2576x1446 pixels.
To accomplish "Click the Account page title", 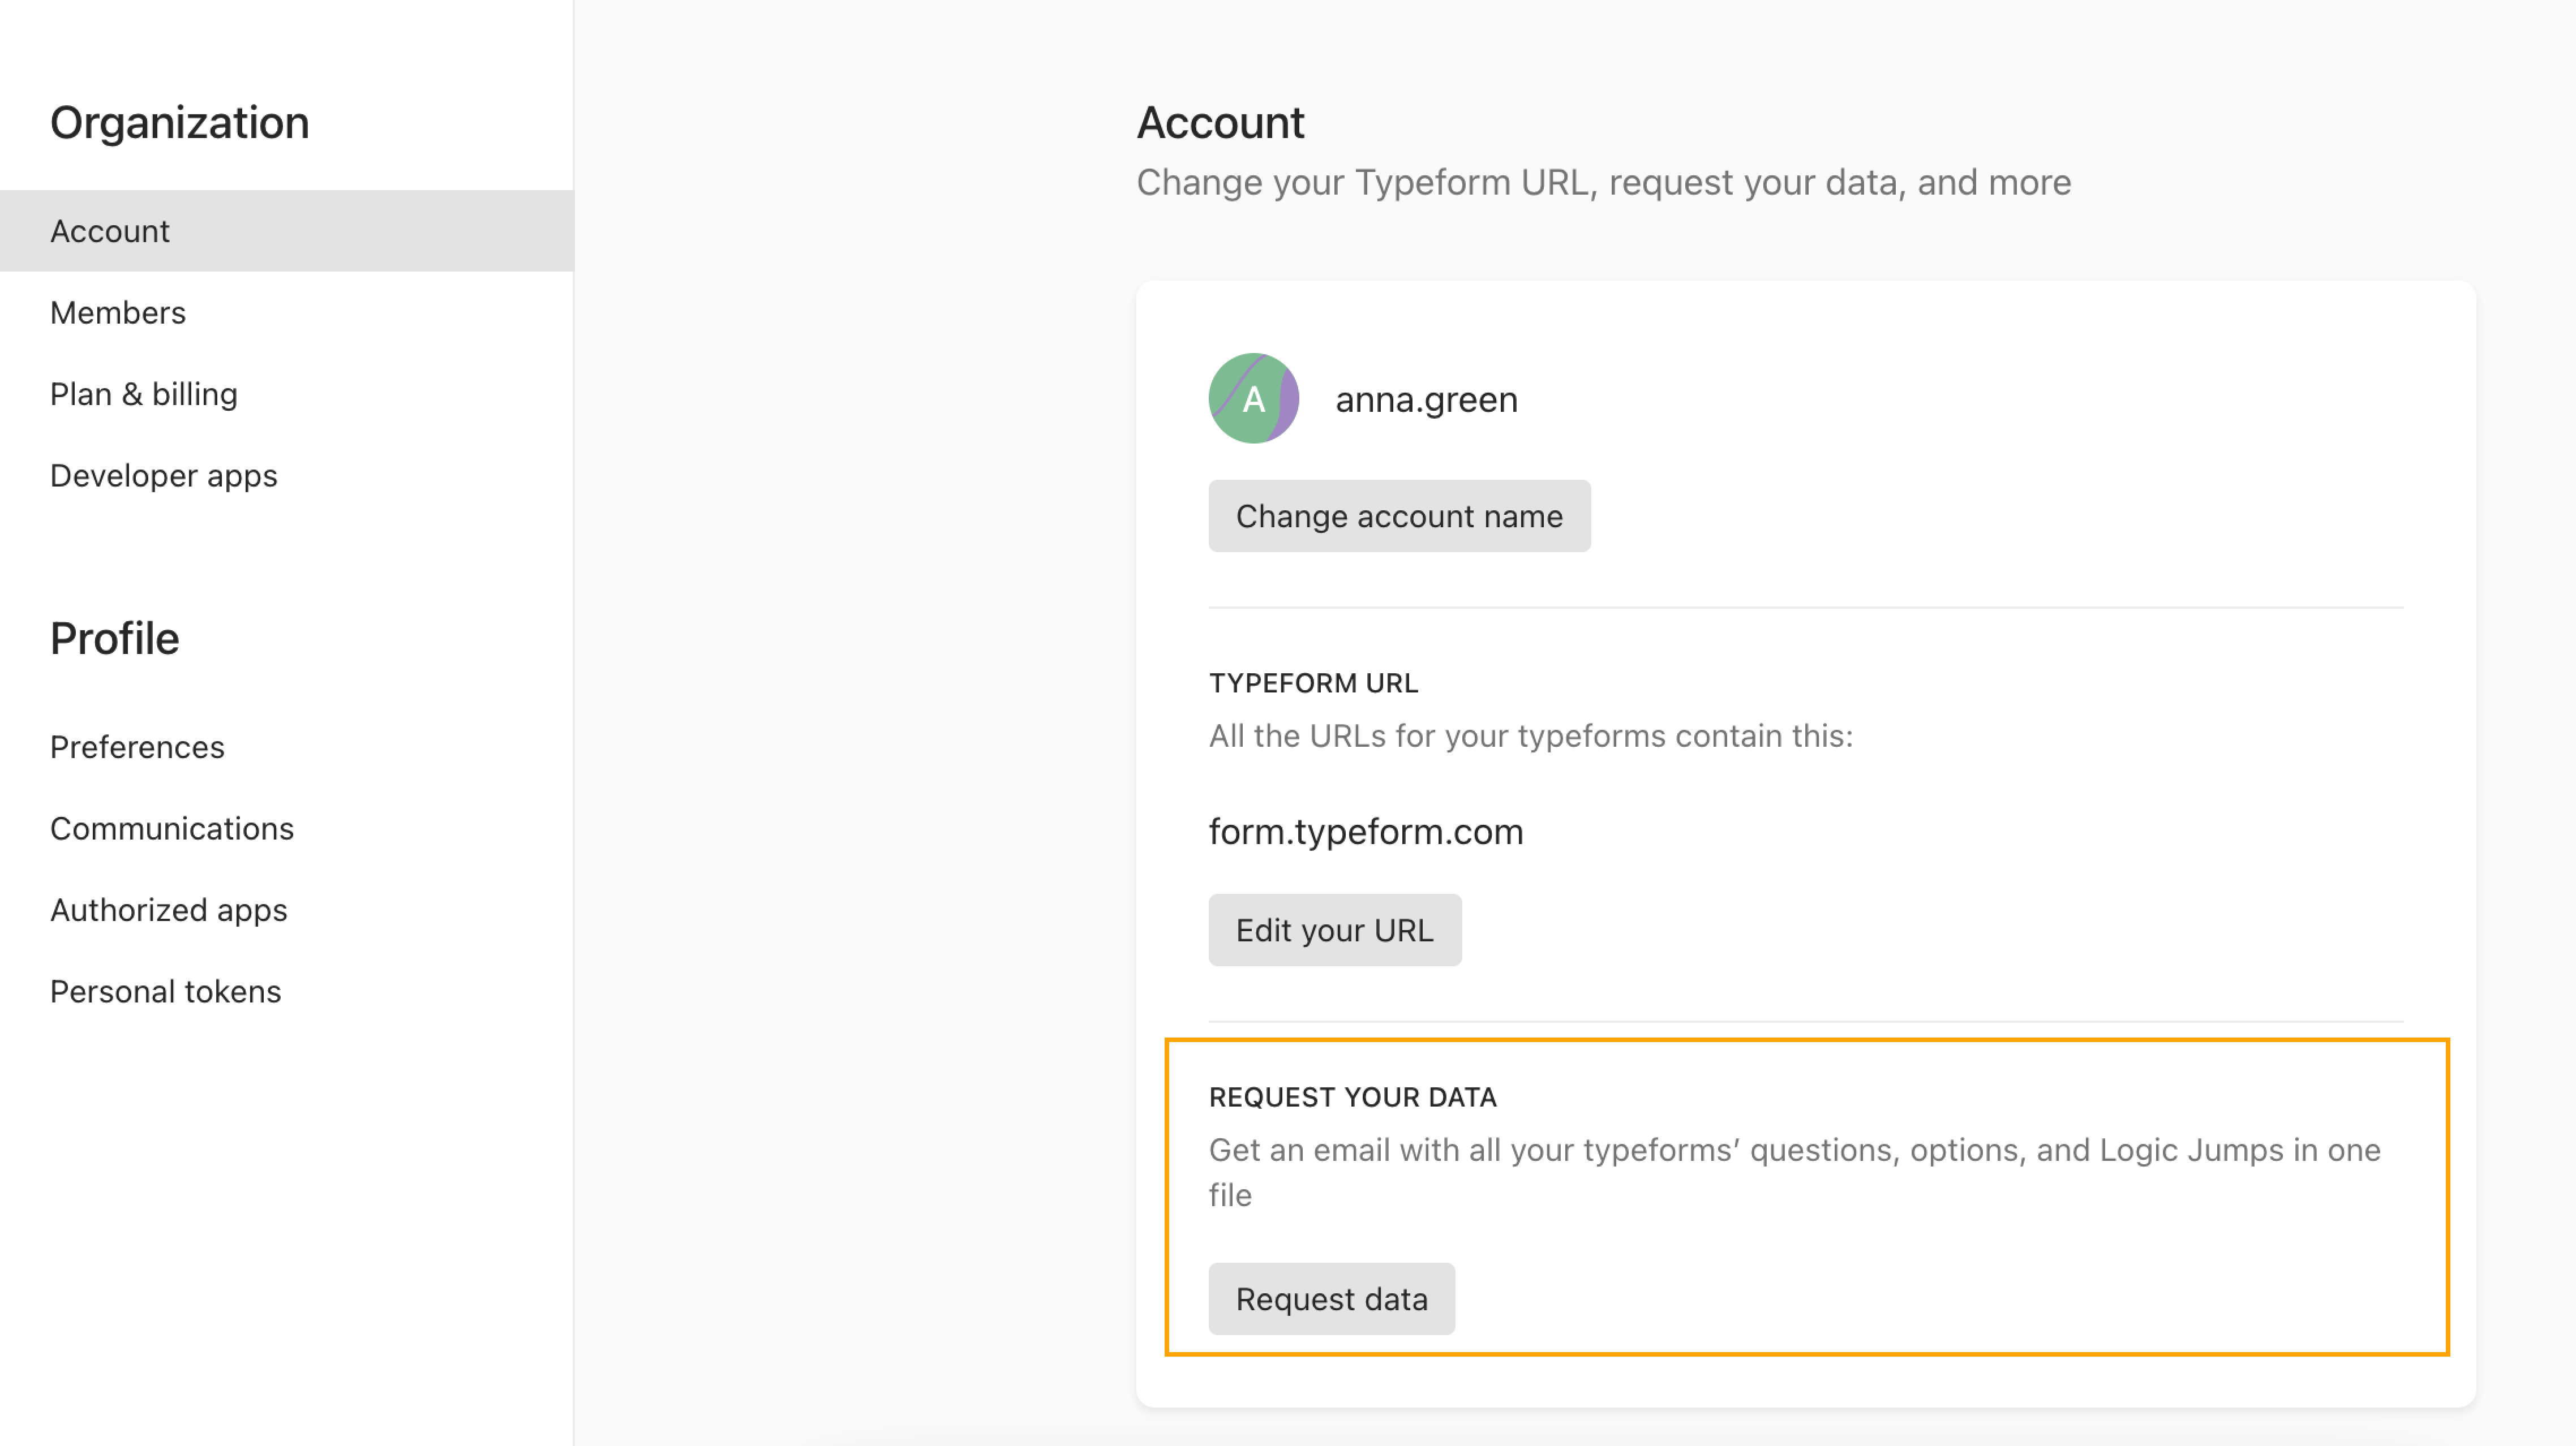I will click(1221, 123).
